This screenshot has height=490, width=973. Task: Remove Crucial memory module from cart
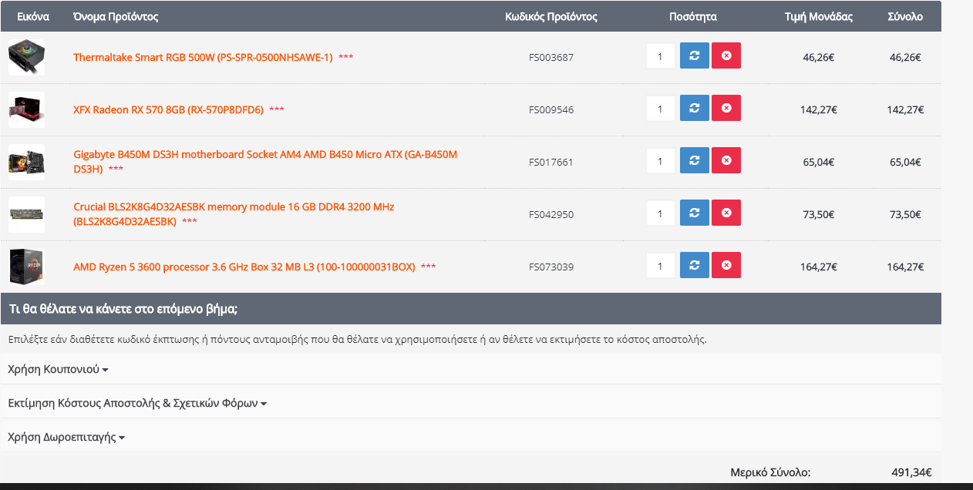(726, 213)
